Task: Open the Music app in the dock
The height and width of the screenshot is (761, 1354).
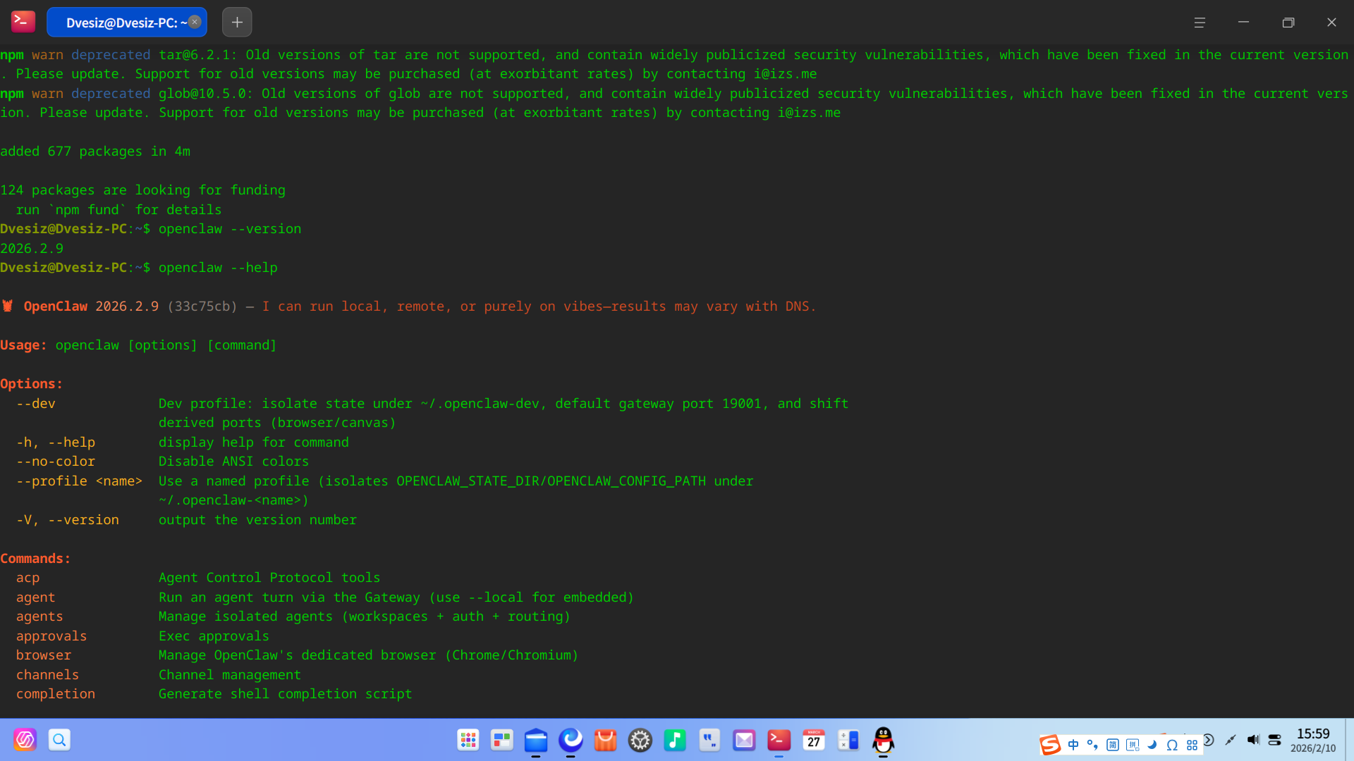Action: coord(674,741)
